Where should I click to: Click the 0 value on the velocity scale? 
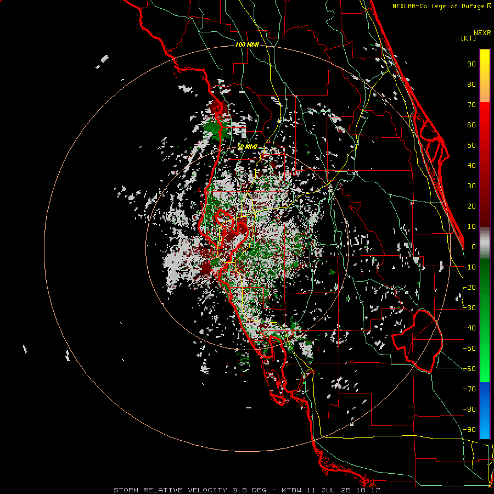click(474, 246)
